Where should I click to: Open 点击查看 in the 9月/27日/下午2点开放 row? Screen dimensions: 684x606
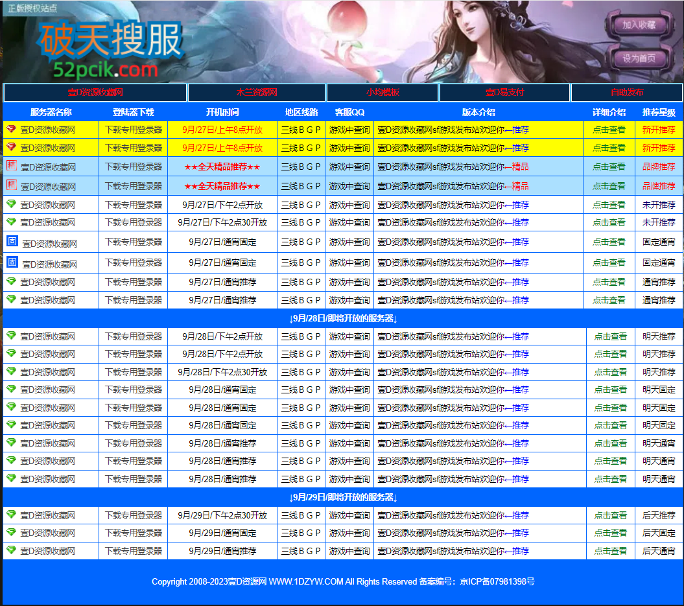(609, 205)
